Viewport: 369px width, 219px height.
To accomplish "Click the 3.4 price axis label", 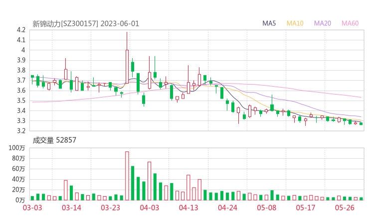I will [x=21, y=110].
